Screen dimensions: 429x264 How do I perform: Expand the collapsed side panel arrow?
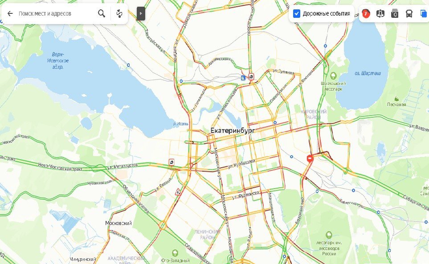pyautogui.click(x=141, y=13)
